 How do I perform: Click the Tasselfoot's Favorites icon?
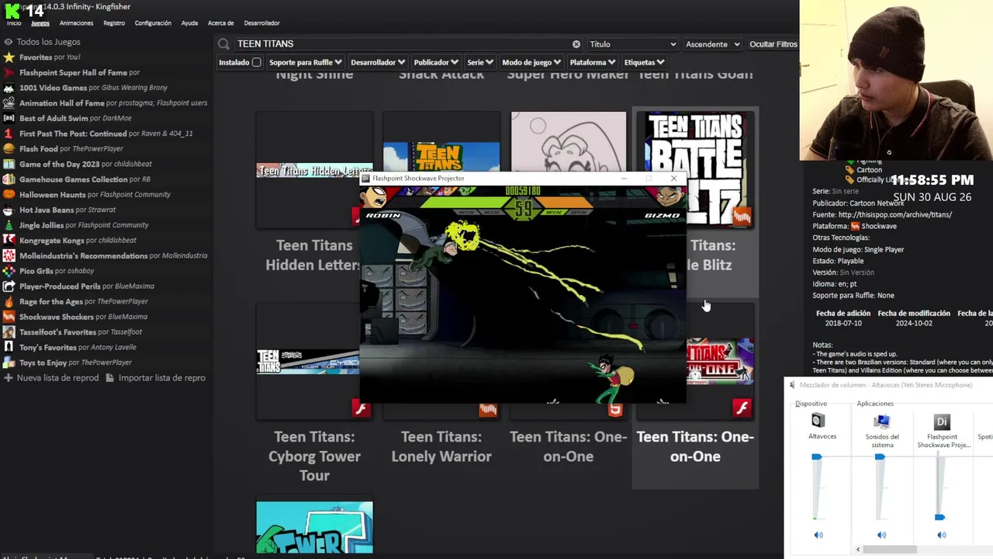click(9, 332)
